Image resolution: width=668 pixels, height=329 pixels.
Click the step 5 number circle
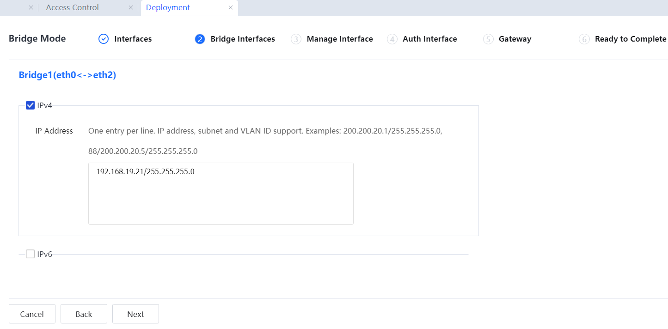[488, 39]
